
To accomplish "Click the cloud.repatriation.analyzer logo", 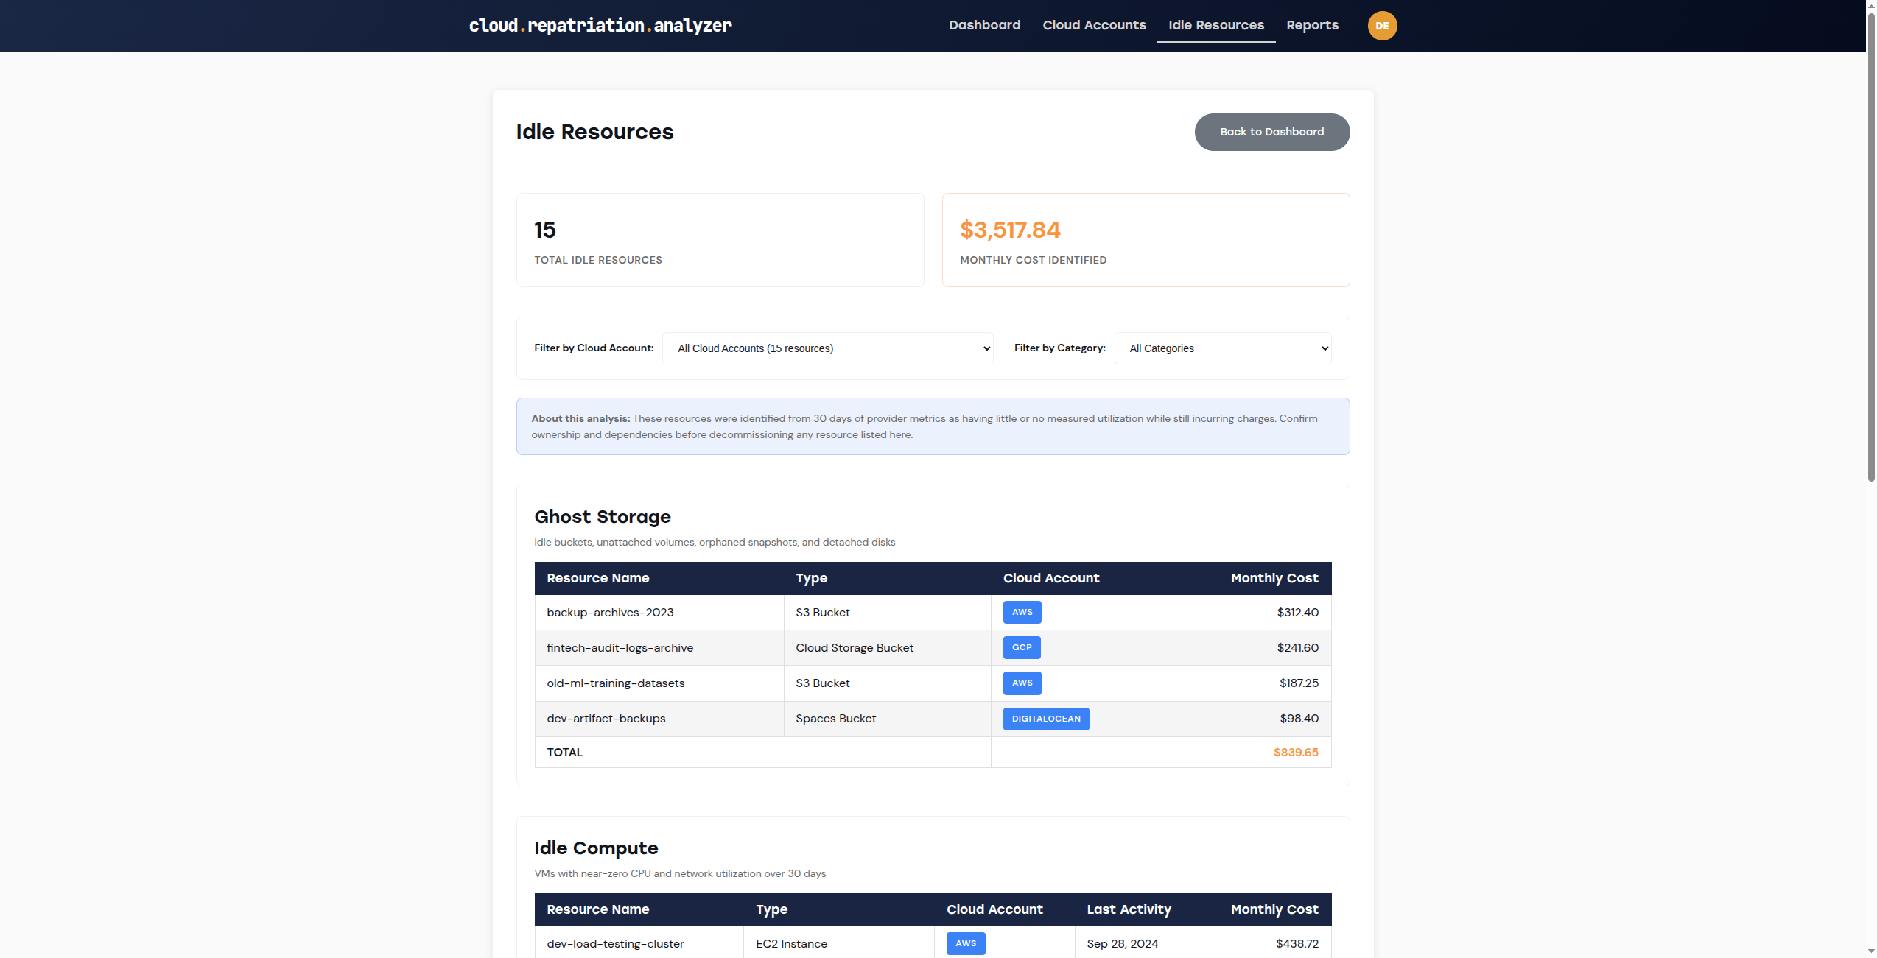I will [600, 26].
